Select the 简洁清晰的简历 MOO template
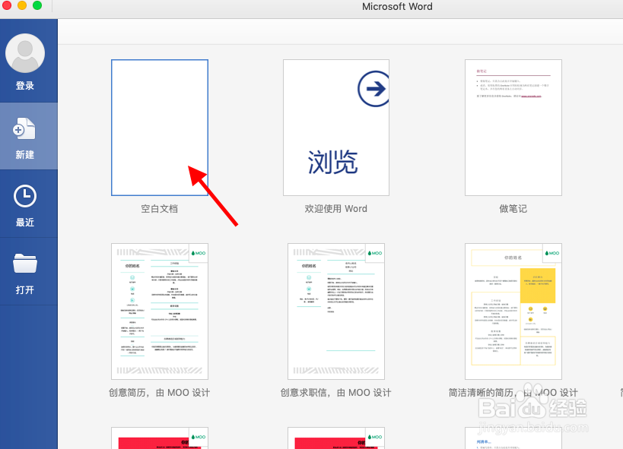Viewport: 623px width, 449px height. 513,311
